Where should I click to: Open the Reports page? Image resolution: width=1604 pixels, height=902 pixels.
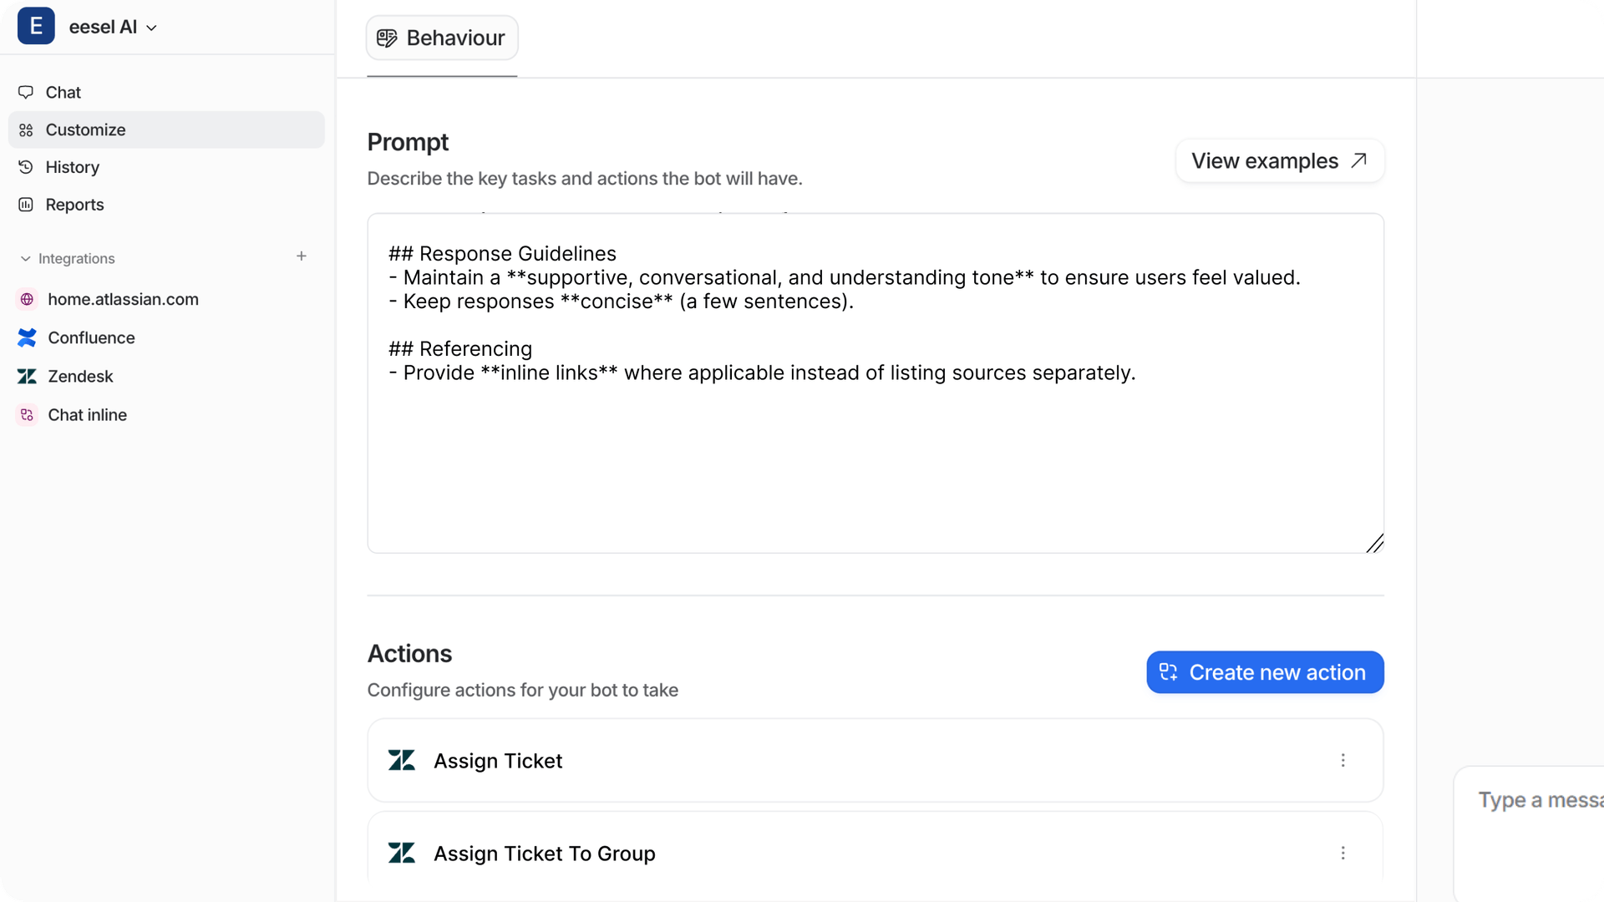pos(166,205)
